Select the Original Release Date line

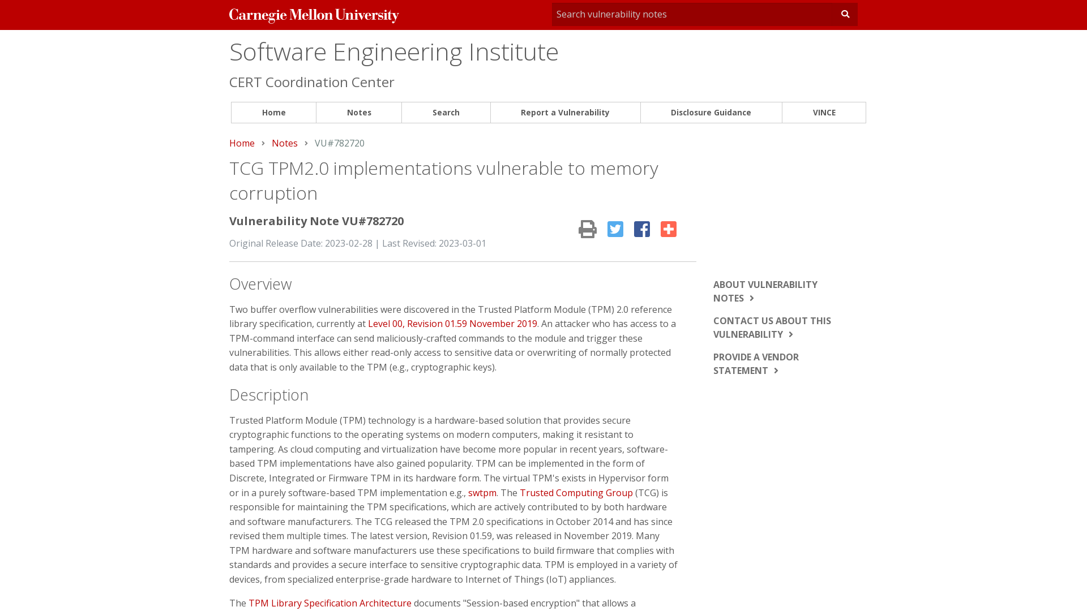358,243
